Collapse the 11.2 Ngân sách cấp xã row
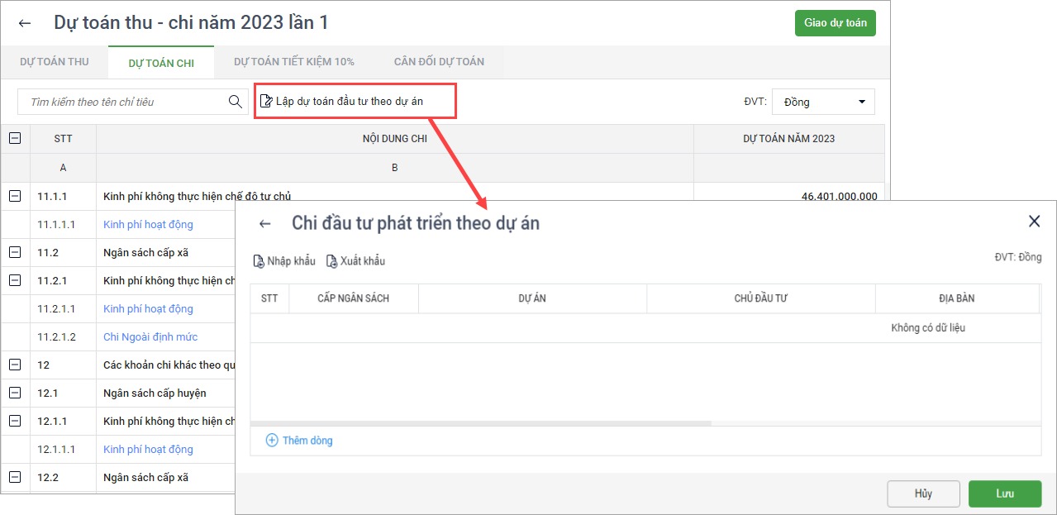 [x=15, y=252]
